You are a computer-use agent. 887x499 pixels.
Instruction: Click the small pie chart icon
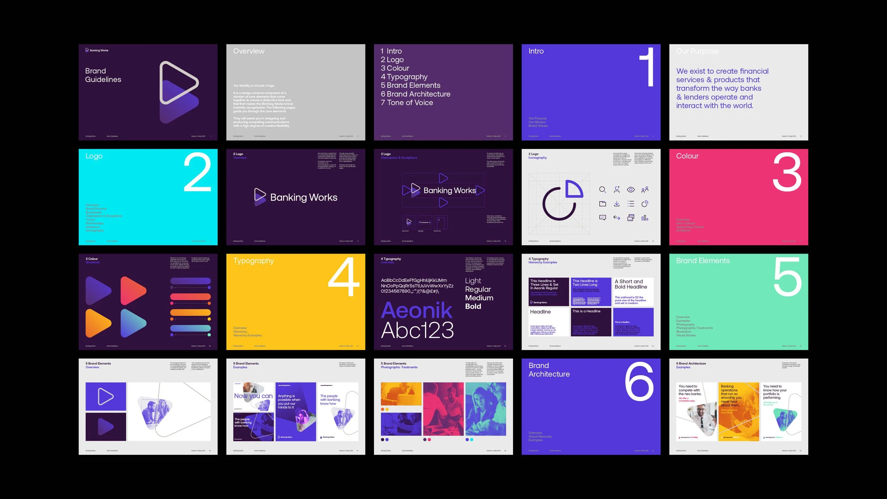tap(645, 204)
